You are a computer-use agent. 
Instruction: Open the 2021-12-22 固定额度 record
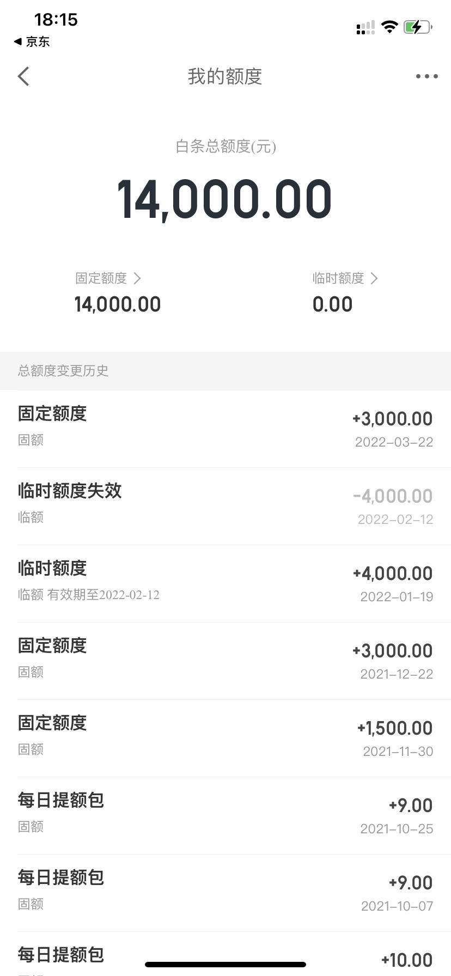[x=225, y=661]
